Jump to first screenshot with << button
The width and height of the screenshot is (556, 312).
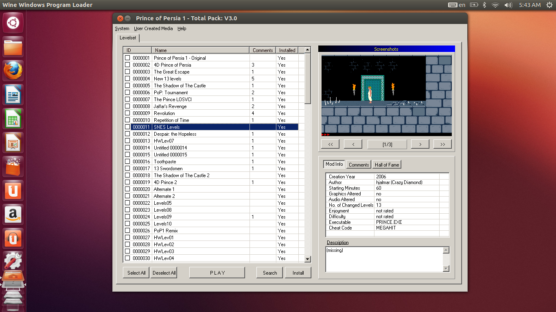pos(331,144)
